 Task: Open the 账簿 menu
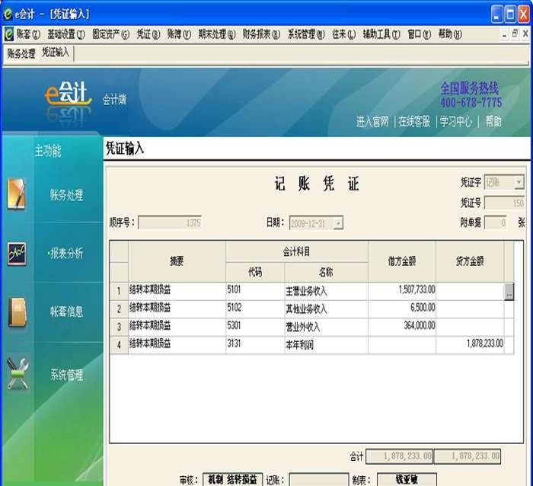point(179,34)
